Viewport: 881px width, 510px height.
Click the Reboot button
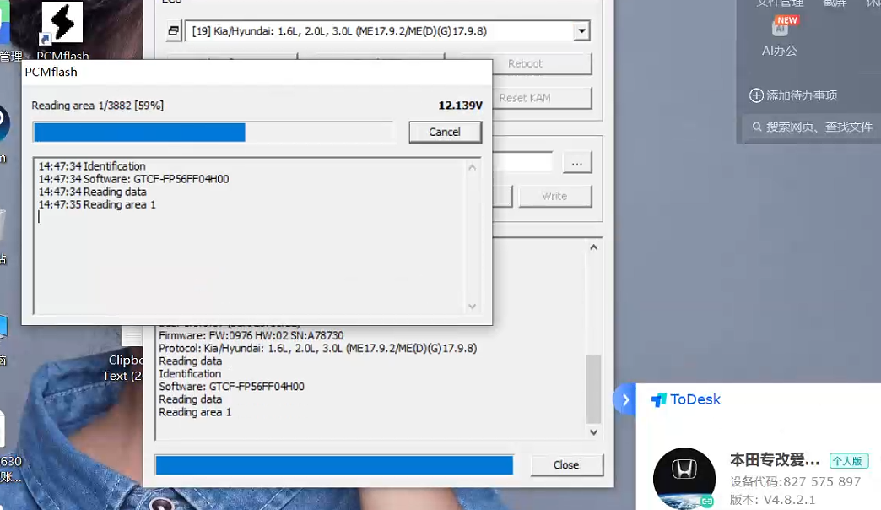click(x=526, y=63)
